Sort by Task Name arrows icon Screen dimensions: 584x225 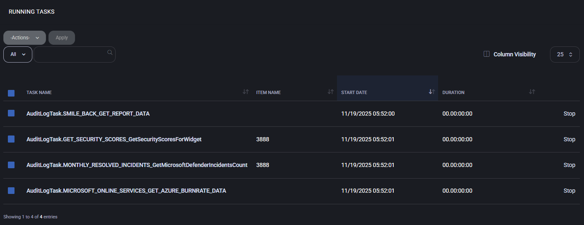point(245,92)
